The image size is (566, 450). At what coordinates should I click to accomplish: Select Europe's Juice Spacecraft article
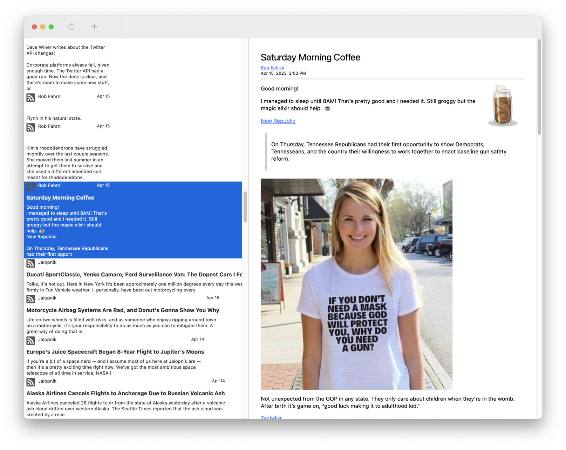pos(115,352)
